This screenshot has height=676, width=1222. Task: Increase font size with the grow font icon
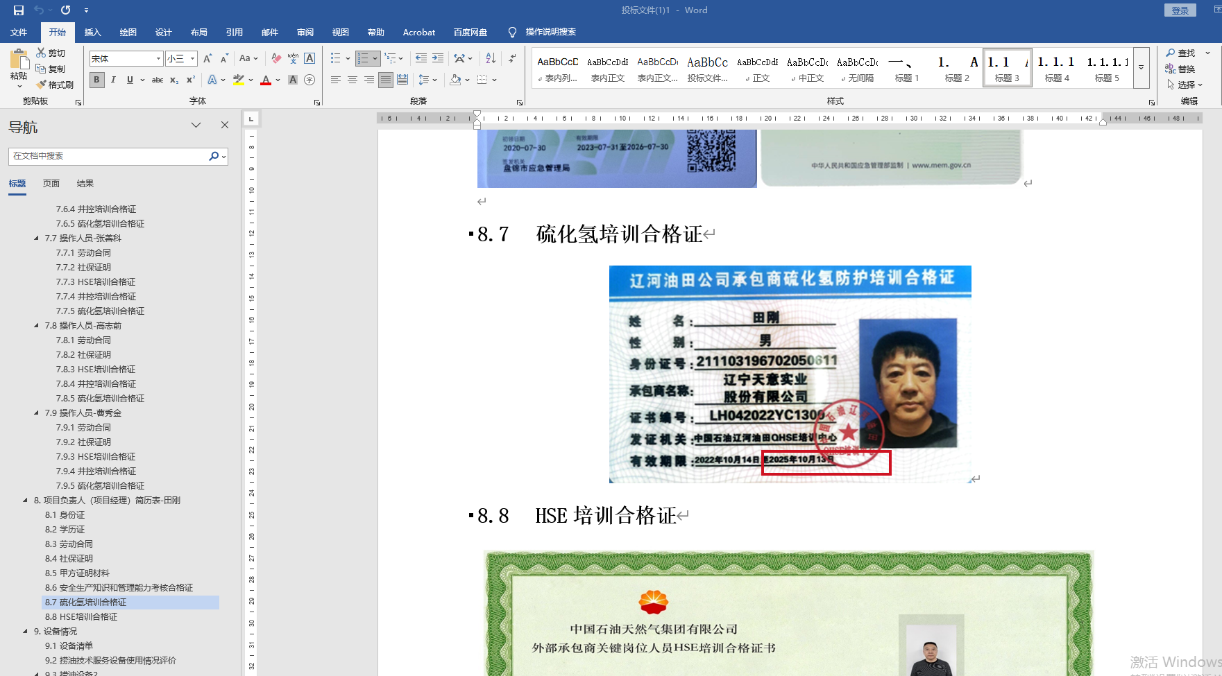pos(207,59)
